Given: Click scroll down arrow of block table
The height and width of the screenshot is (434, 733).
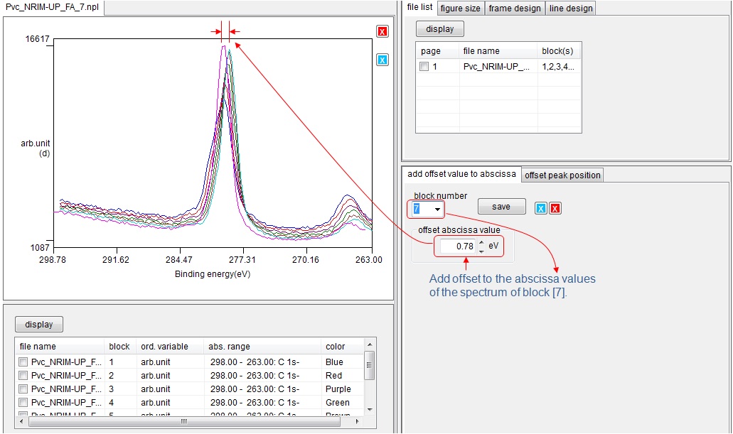Looking at the screenshot, I should pos(369,410).
